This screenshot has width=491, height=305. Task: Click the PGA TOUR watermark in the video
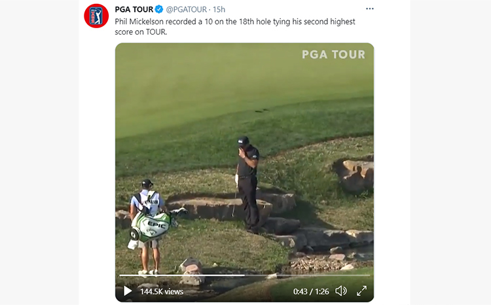(333, 54)
